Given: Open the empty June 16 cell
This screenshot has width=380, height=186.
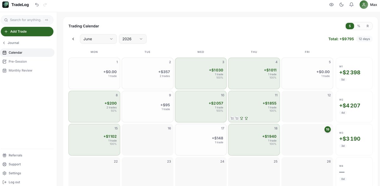Looking at the screenshot, I should [x=148, y=140].
